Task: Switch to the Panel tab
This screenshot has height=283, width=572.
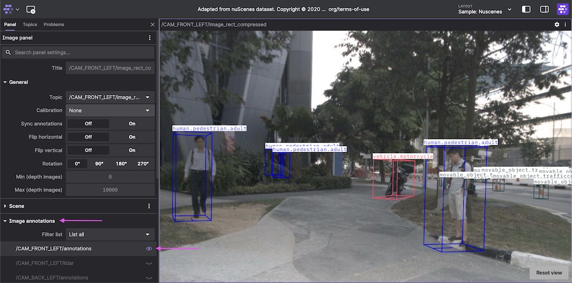Action: click(10, 25)
